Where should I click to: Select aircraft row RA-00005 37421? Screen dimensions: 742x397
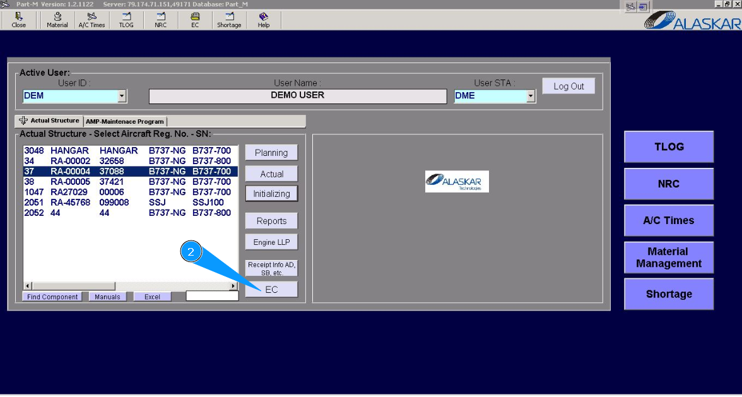(131, 182)
